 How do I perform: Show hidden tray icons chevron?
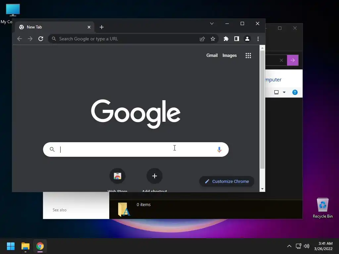pos(289,246)
